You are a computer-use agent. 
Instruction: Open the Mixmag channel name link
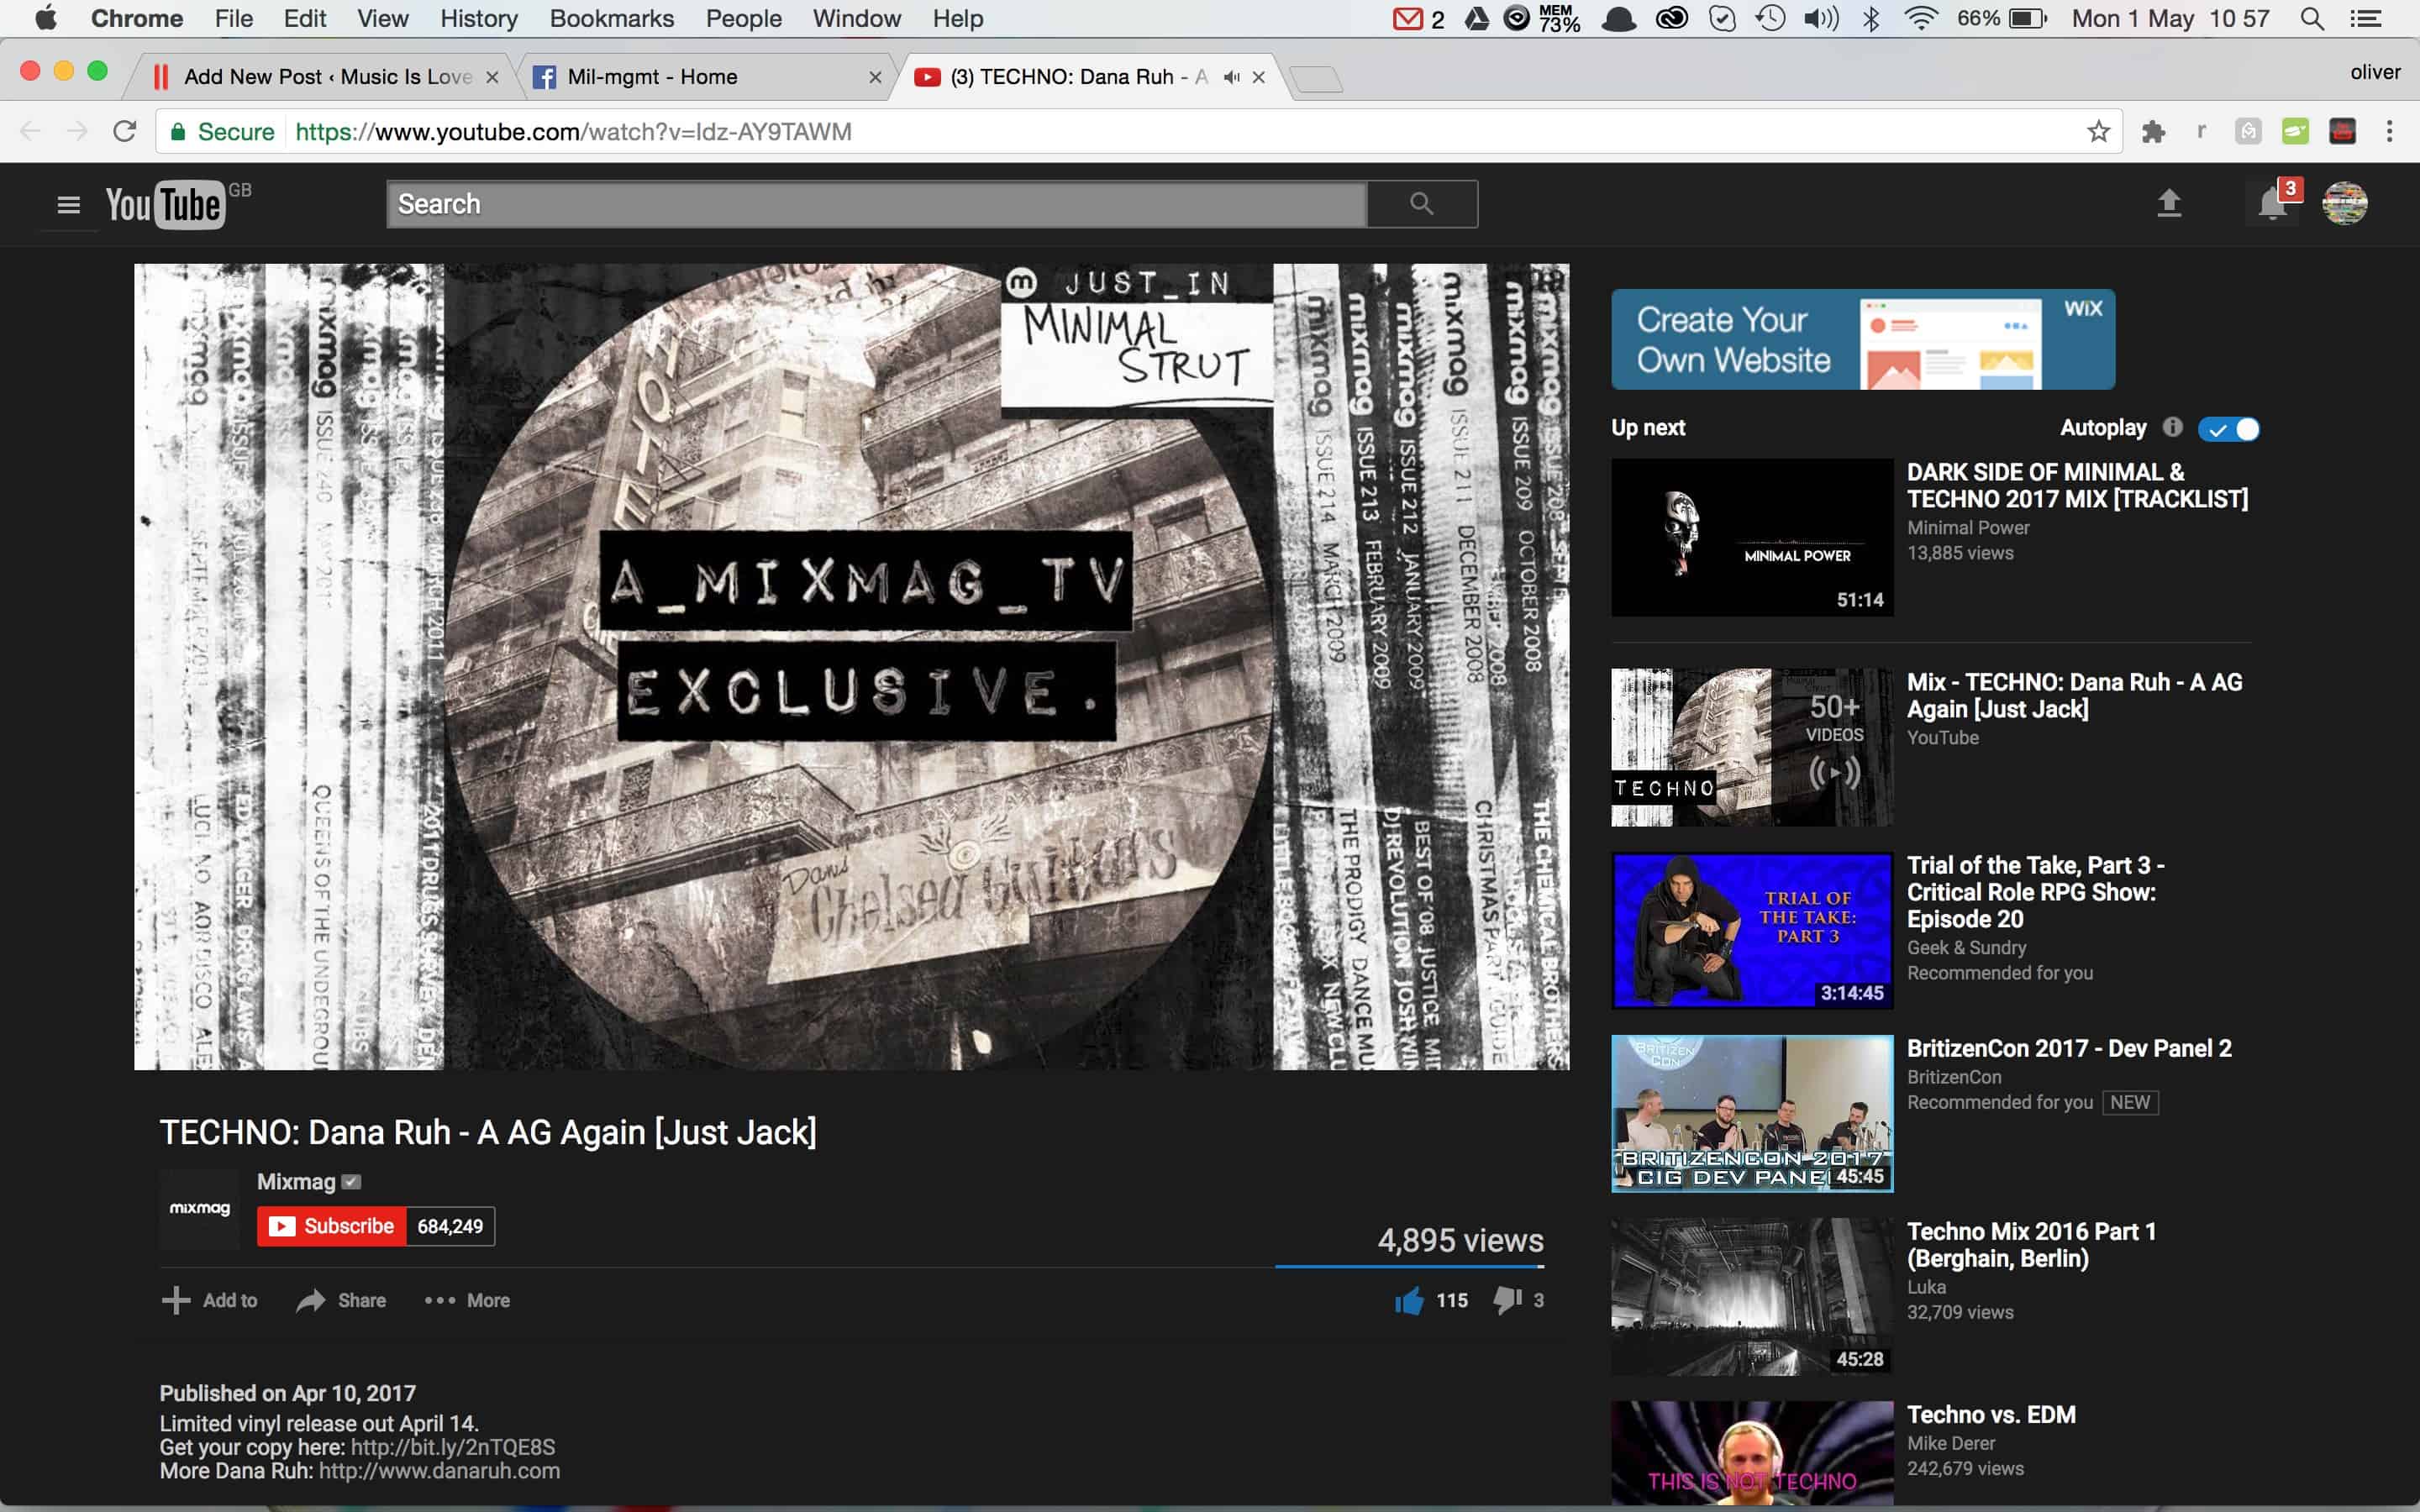click(296, 1182)
